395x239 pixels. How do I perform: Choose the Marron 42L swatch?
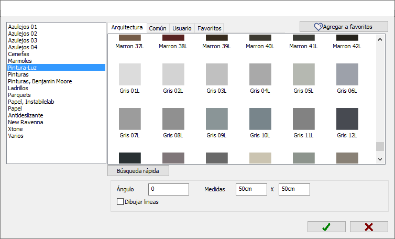tap(347, 38)
